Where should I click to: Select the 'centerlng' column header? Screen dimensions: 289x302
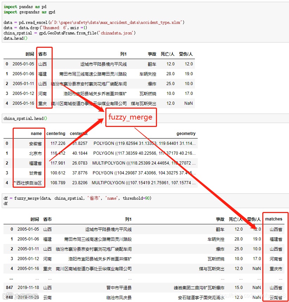[x=56, y=134]
